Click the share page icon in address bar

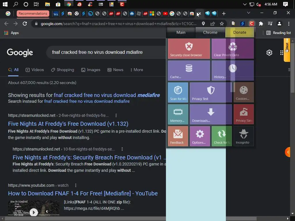pyautogui.click(x=213, y=24)
